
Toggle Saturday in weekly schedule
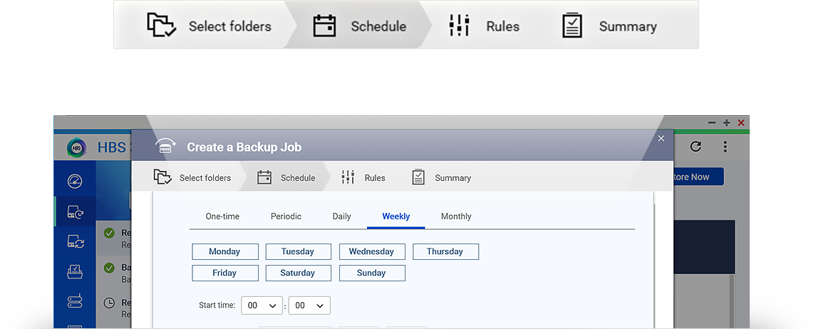click(x=298, y=273)
